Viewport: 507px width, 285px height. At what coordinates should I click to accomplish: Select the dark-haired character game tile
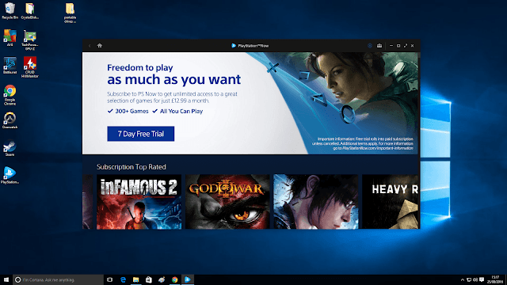316,202
